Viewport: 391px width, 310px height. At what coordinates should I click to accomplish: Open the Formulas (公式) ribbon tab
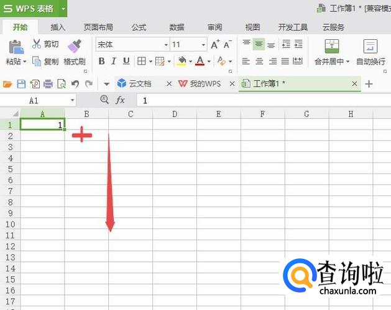click(139, 27)
